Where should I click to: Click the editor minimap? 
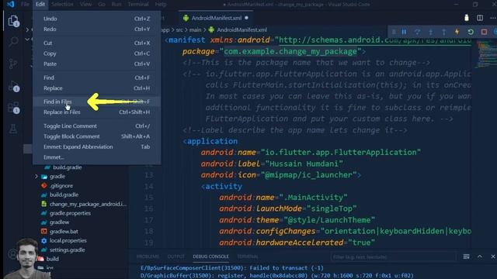point(485,53)
